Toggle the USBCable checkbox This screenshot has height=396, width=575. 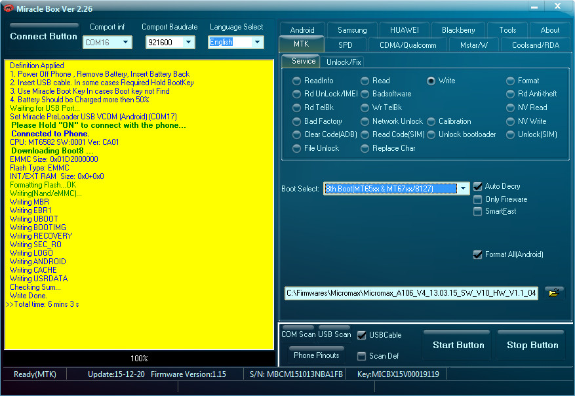click(x=361, y=335)
